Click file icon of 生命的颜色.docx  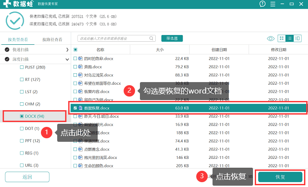pos(81,165)
